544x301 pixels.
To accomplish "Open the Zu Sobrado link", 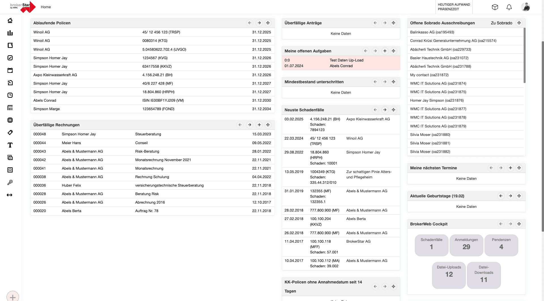I will coord(502,23).
